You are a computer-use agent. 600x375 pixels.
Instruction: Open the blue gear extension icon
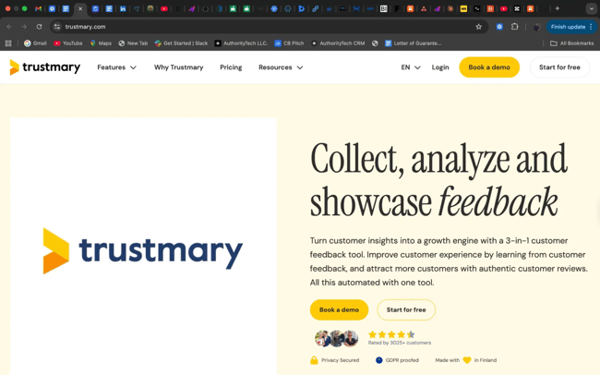(x=499, y=27)
